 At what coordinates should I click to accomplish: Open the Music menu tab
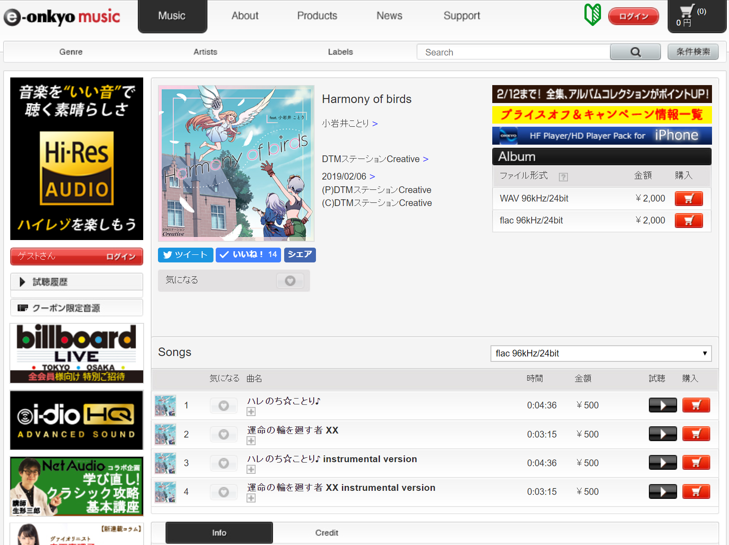click(172, 16)
